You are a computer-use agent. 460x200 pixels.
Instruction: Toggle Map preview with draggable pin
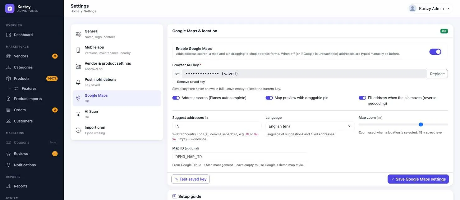pos(269,98)
